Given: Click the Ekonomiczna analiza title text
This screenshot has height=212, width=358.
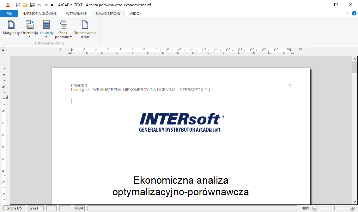Looking at the screenshot, I should pos(181,180).
